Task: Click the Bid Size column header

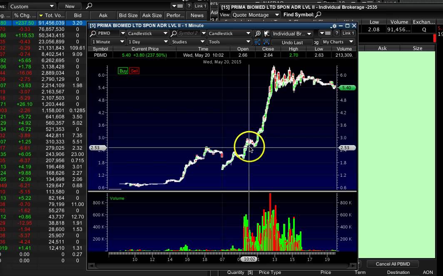Action: (128, 15)
